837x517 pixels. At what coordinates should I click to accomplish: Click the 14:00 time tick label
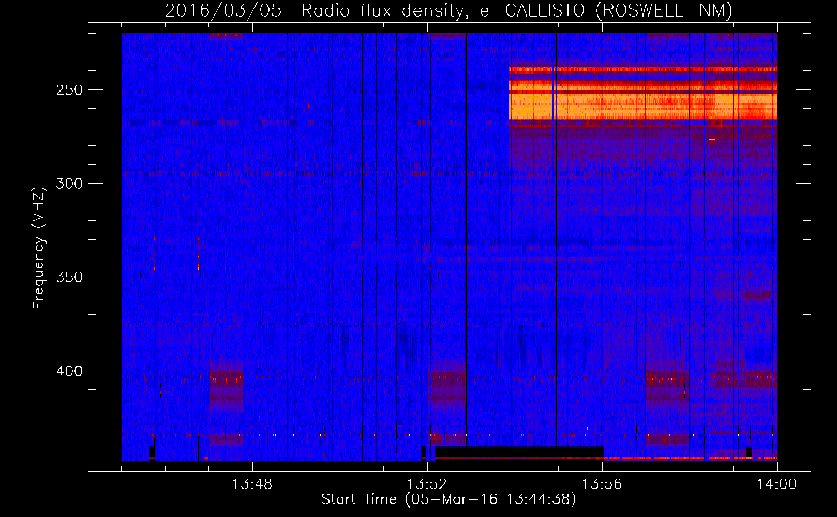776,484
